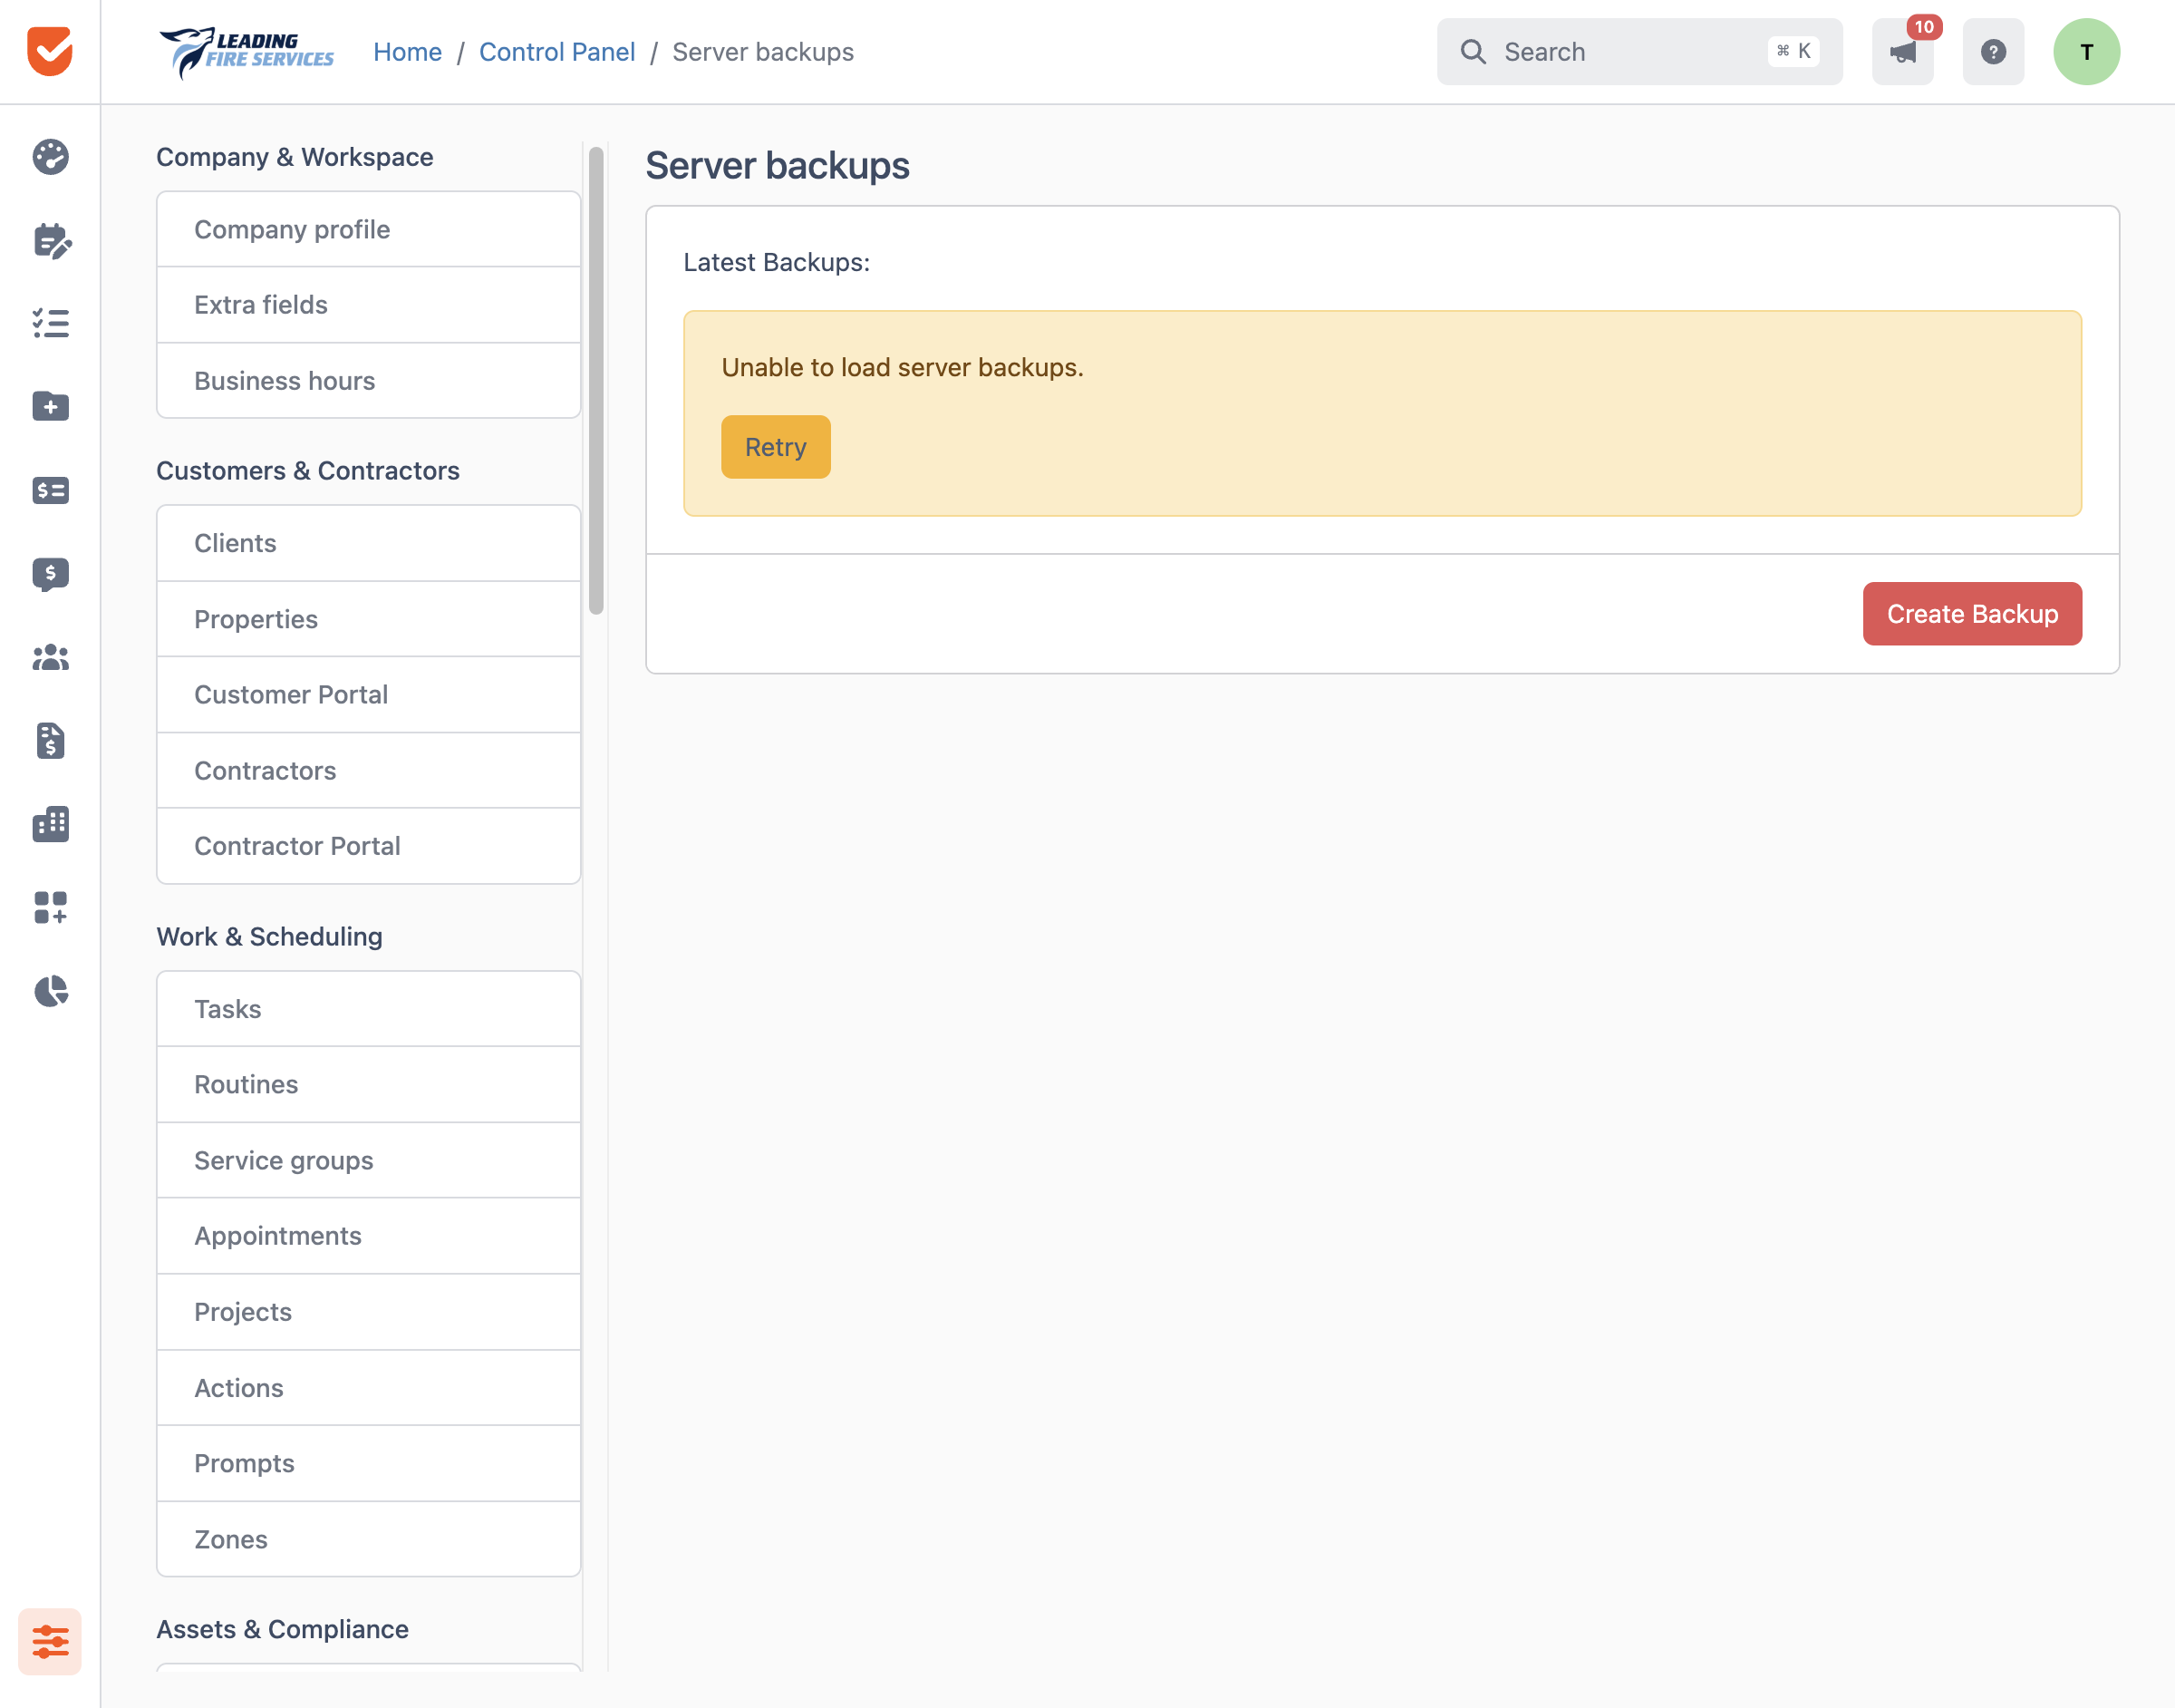The image size is (2175, 1708).
Task: Open Prompts settings
Action: [369, 1463]
